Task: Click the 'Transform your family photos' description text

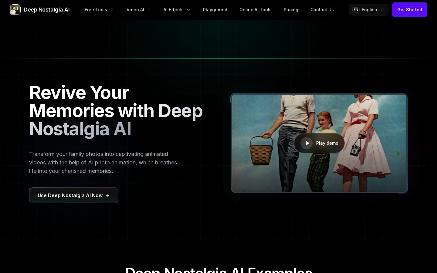Action: click(x=103, y=163)
